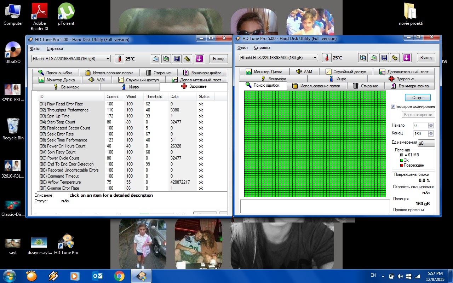This screenshot has height=283, width=453.
Task: Open Справка menu in right window
Action: pos(262,47)
